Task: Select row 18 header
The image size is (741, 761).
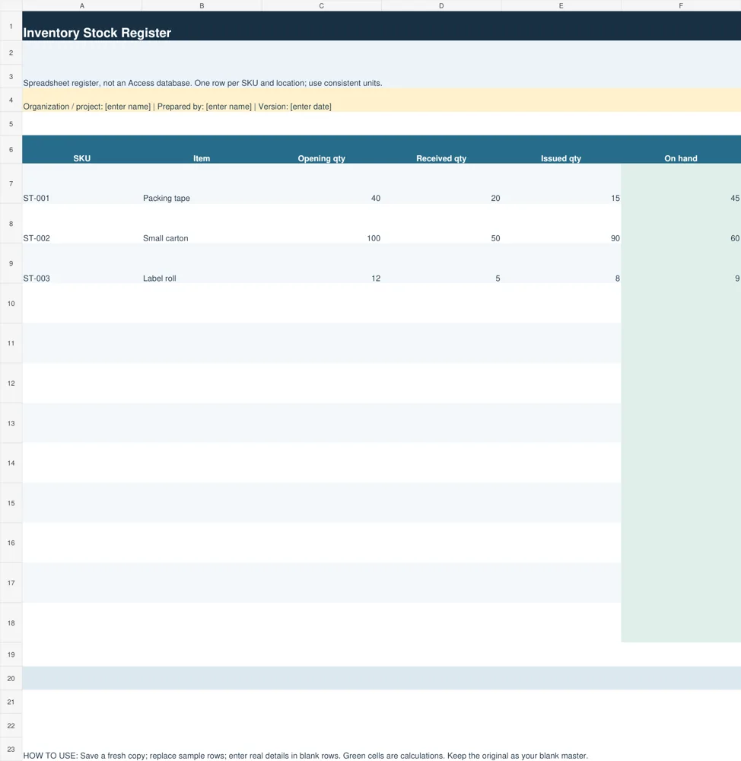Action: [11, 622]
